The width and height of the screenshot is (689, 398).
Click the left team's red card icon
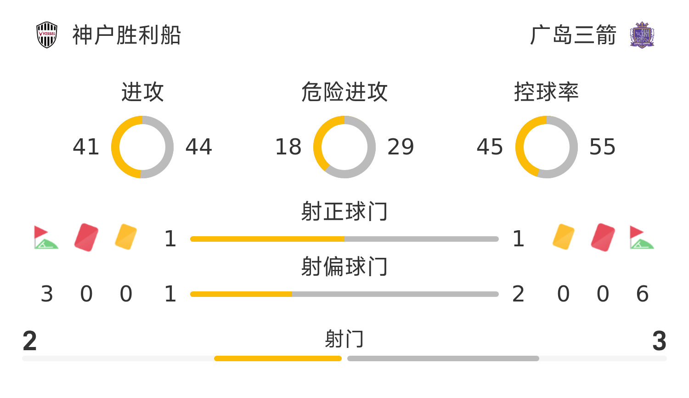(x=86, y=237)
